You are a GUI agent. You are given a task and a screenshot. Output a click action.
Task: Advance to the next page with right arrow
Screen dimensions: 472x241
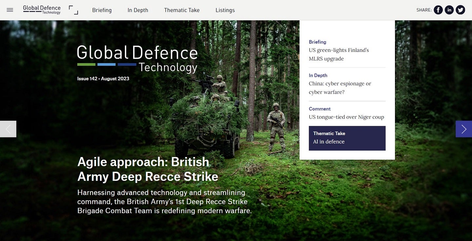(x=463, y=129)
